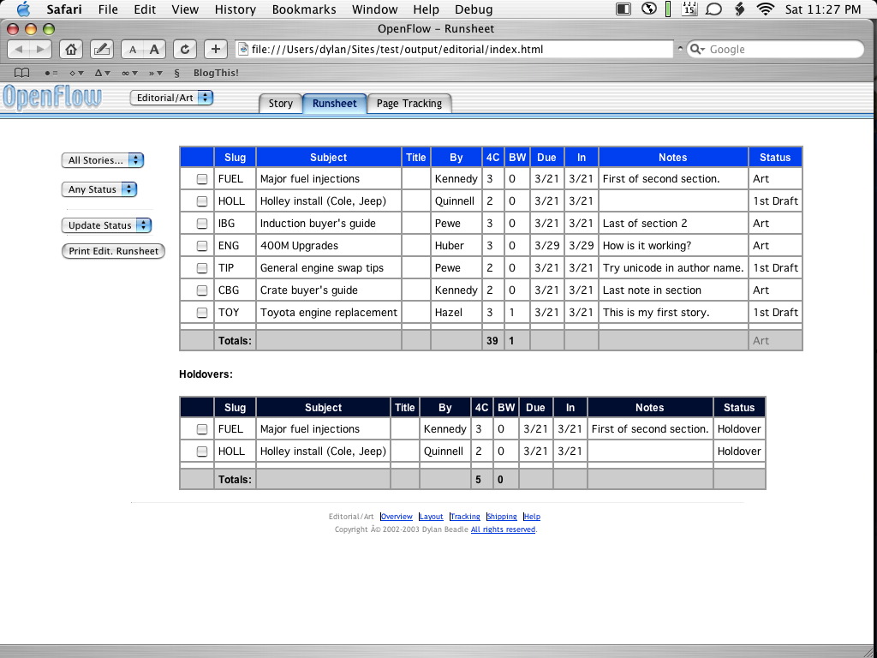Switch to the Page Tracking tab
The height and width of the screenshot is (658, 877).
tap(409, 104)
